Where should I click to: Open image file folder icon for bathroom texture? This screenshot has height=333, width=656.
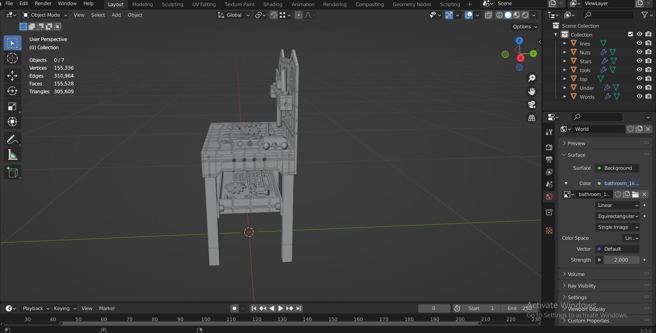635,194
